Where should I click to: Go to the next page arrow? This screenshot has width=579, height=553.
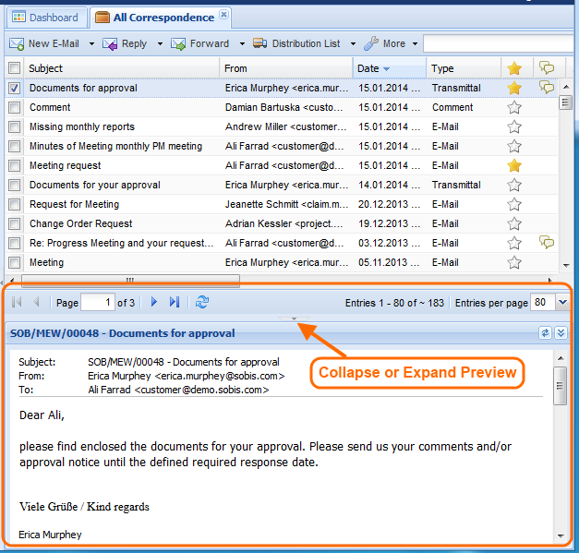[154, 302]
